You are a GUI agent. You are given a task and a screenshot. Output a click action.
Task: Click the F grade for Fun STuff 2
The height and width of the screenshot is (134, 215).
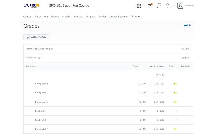(x=176, y=120)
